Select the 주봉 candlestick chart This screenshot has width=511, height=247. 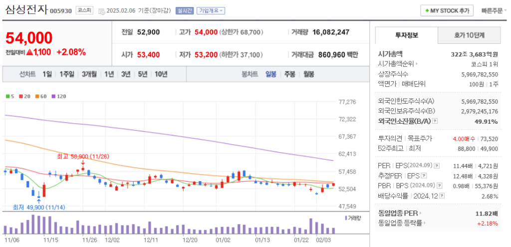pos(290,74)
